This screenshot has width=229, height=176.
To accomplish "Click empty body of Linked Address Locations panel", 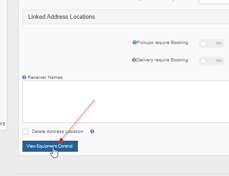I will [x=125, y=26].
